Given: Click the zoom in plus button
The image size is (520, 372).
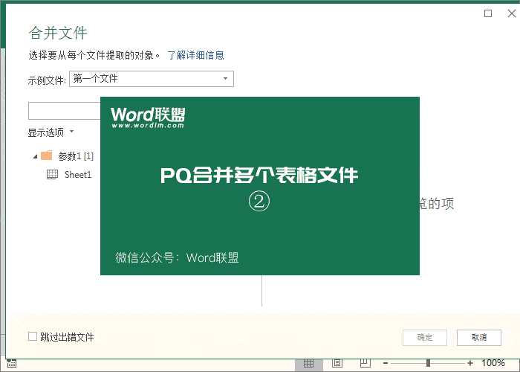Looking at the screenshot, I should coord(470,363).
